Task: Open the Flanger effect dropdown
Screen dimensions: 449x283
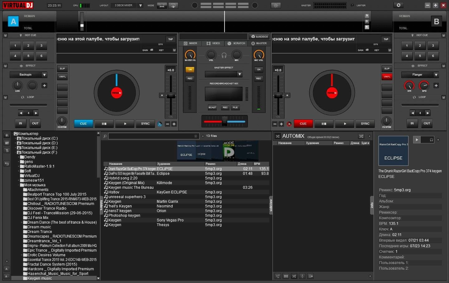Action: [x=436, y=75]
